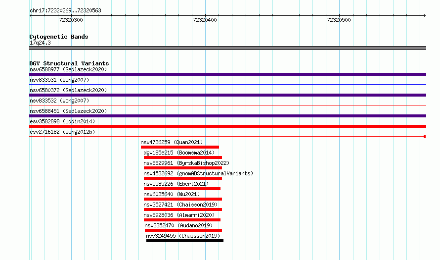Open nsv5928036 (Almarri2020) label
The height and width of the screenshot is (260, 440).
(179, 215)
